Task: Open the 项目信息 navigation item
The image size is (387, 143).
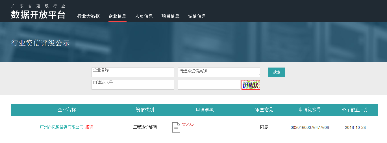Action: click(x=170, y=16)
